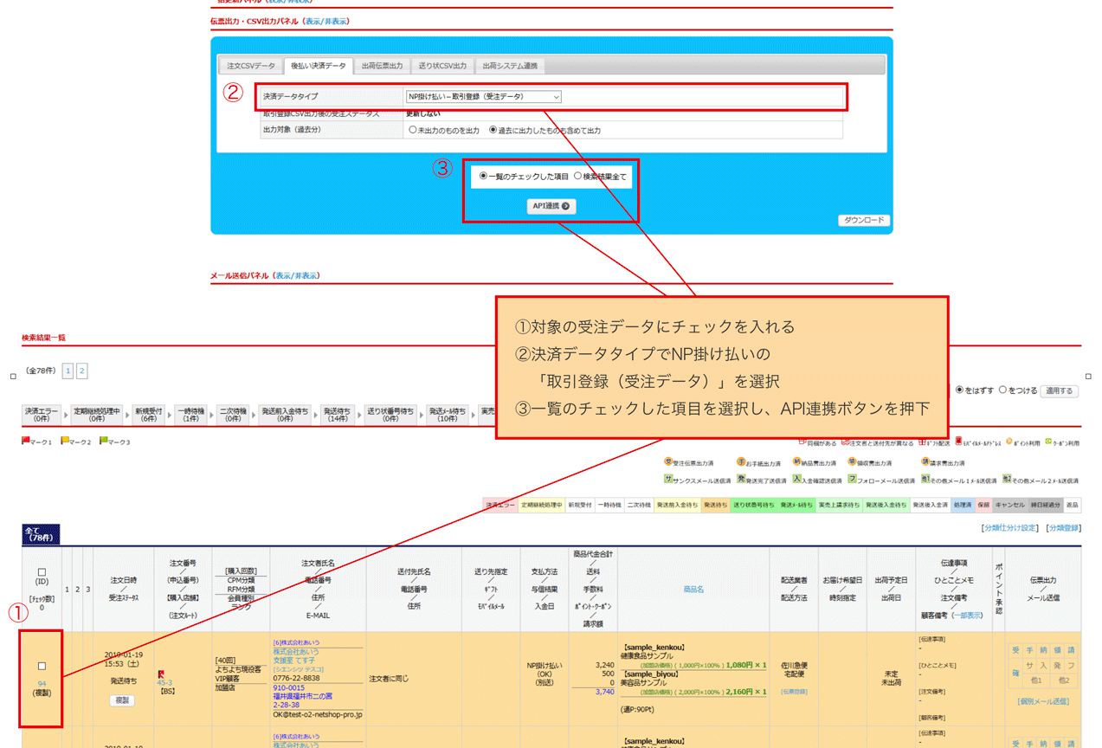Switch to 出荷伝票出力 tab
The height and width of the screenshot is (748, 1102).
pos(382,66)
